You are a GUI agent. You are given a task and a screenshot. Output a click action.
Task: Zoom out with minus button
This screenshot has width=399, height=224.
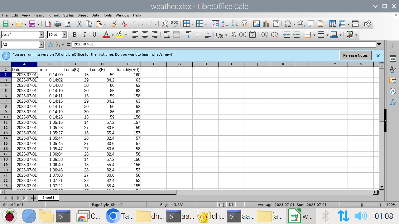pos(344,205)
